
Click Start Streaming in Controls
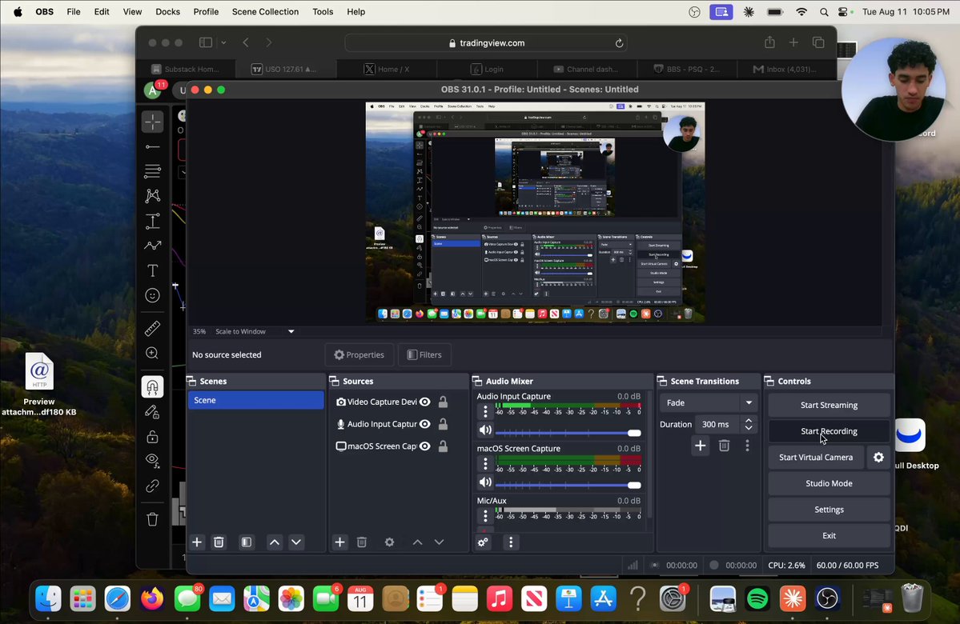coord(829,405)
